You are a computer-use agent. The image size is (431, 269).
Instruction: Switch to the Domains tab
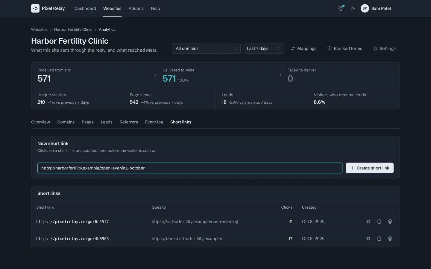tap(66, 122)
